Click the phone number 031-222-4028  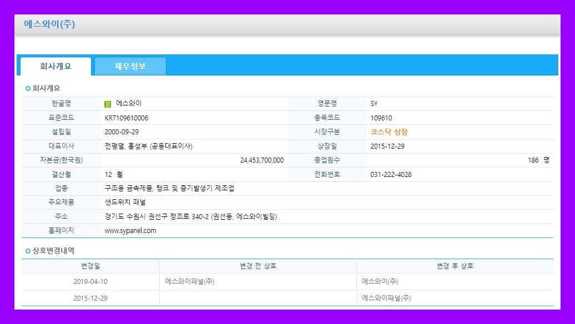pyautogui.click(x=391, y=174)
